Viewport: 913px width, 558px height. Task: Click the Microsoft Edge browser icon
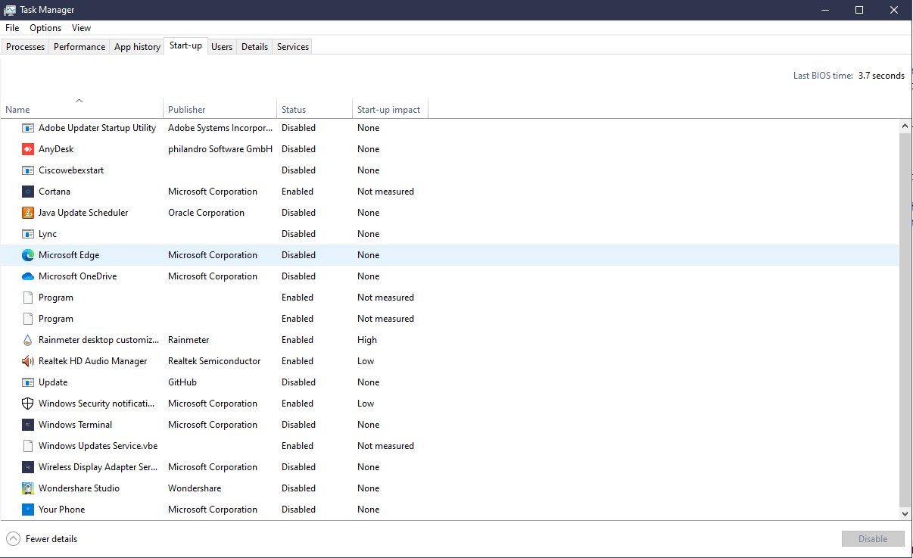point(28,255)
